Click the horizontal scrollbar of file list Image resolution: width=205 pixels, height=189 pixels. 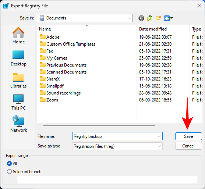[99, 126]
